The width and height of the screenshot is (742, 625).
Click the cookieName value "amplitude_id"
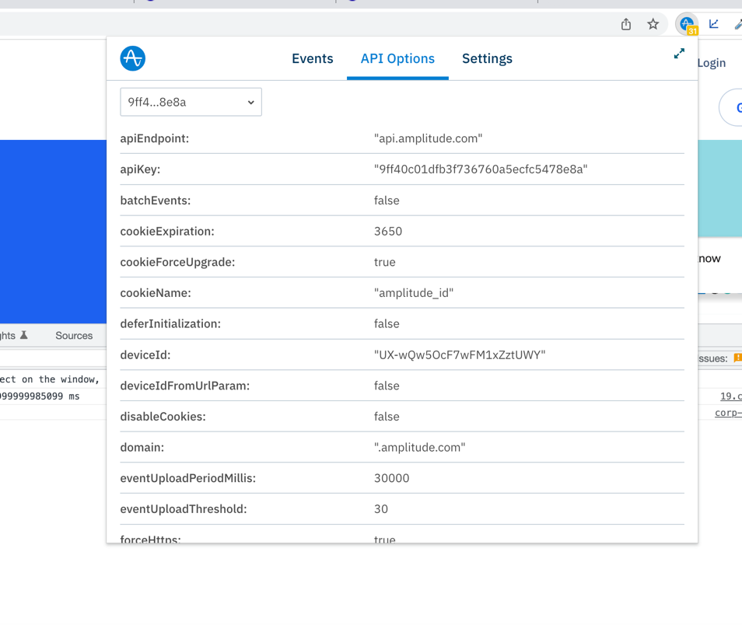[x=414, y=293]
